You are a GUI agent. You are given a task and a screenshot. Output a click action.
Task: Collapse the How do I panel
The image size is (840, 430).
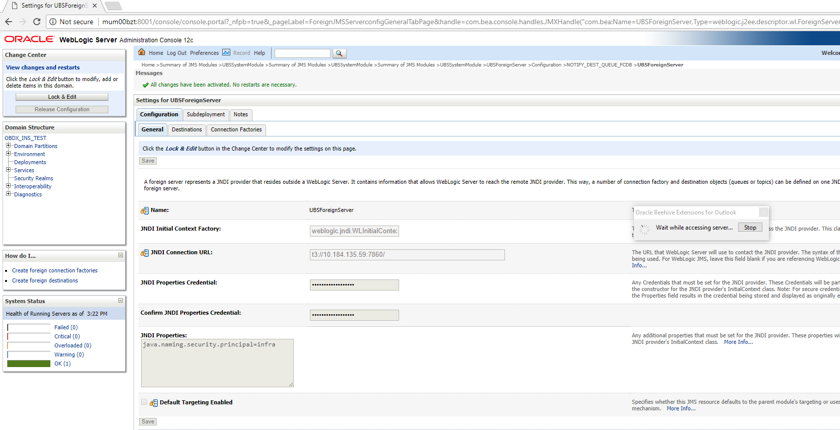[x=120, y=255]
